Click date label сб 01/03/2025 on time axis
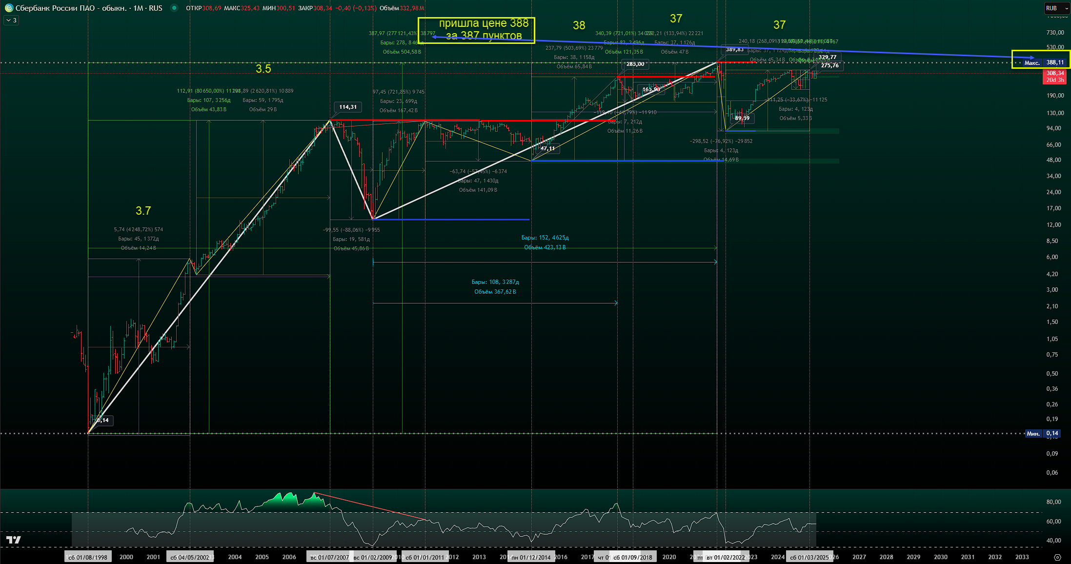Screen dimensions: 1071x564 point(809,557)
